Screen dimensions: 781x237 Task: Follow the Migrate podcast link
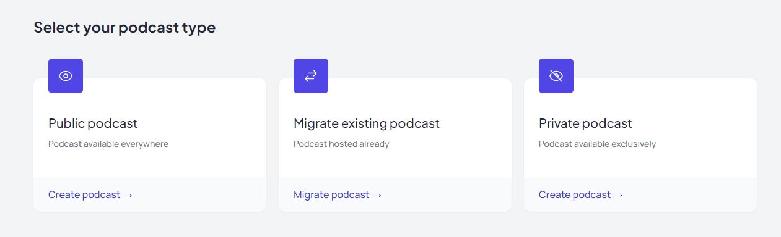338,195
